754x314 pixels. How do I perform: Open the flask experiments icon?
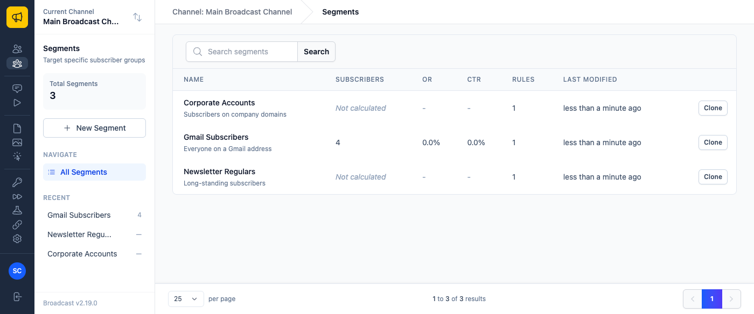pos(17,210)
